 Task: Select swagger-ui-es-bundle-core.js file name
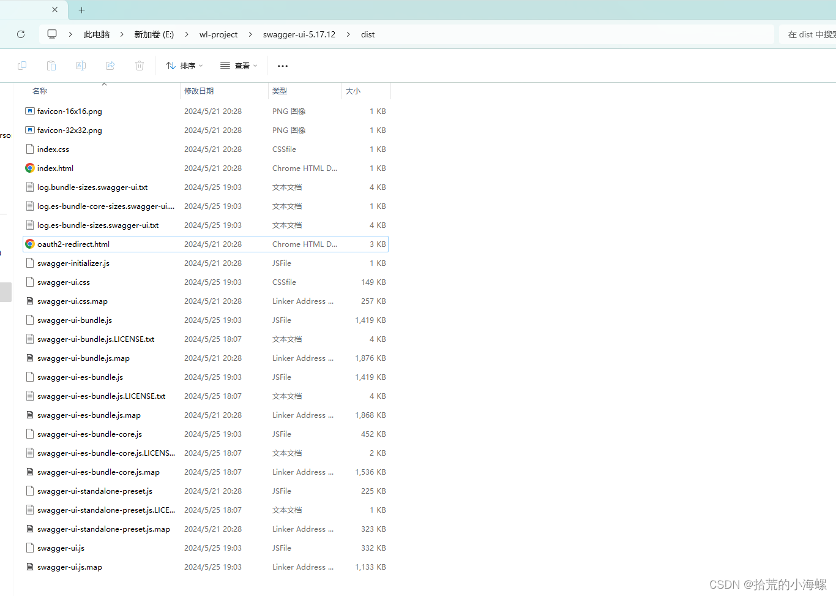coord(89,434)
